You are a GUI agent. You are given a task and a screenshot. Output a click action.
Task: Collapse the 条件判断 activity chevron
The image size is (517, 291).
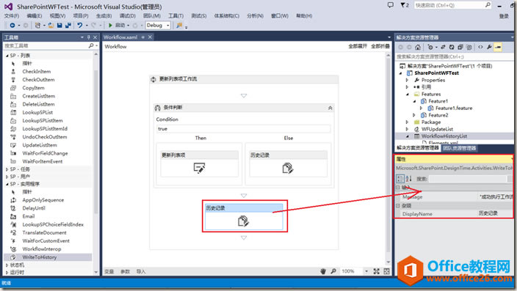[x=330, y=108]
